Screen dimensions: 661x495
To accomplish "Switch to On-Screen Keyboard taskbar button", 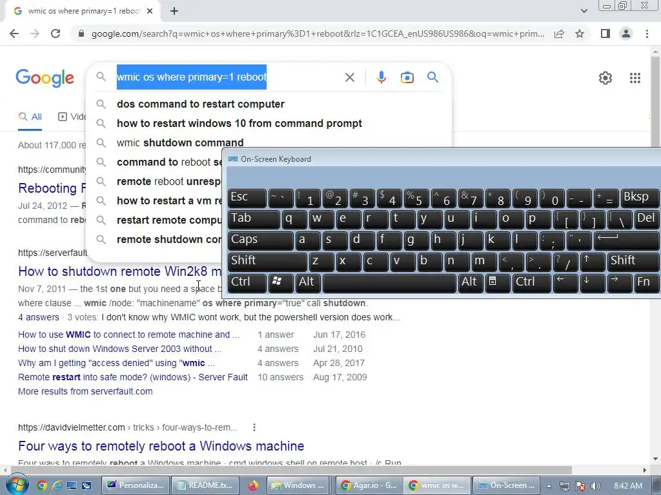I will click(x=506, y=485).
